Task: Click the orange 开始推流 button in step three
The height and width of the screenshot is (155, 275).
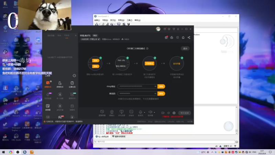Action: 150,63
